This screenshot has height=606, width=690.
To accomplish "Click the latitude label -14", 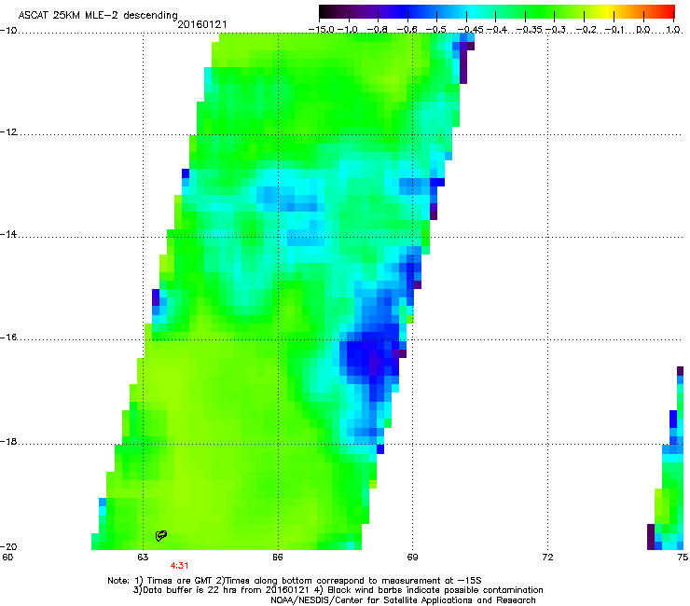I will (x=8, y=235).
